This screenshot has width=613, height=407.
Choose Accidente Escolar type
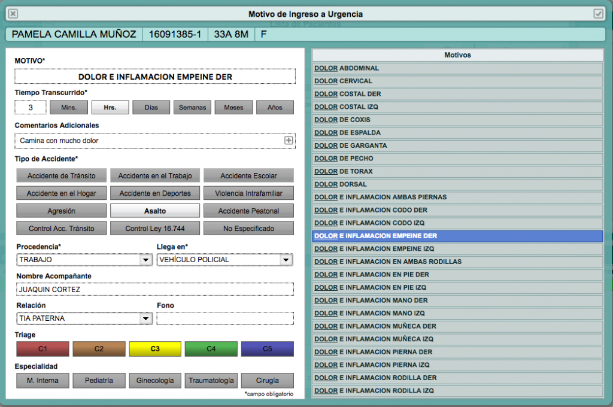pyautogui.click(x=248, y=175)
